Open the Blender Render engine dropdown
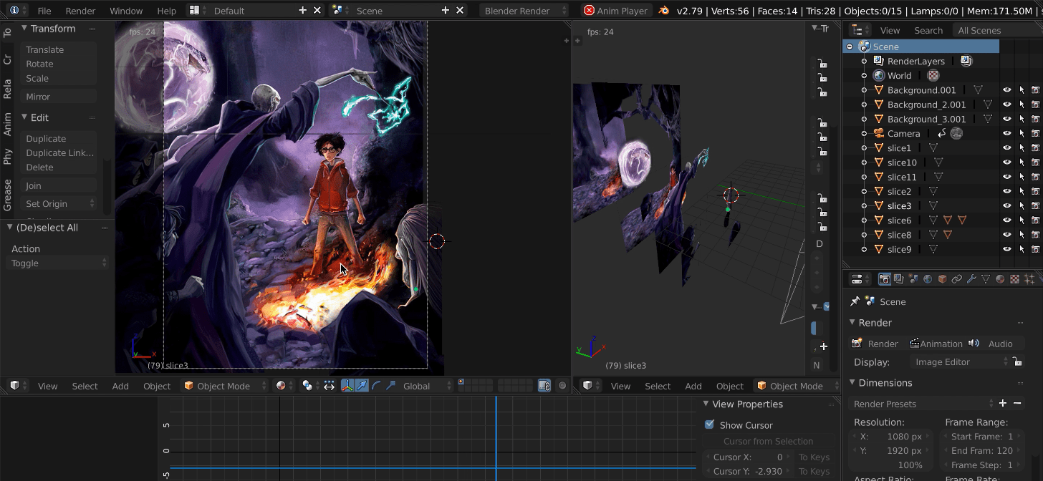Image resolution: width=1043 pixels, height=481 pixels. 519,10
